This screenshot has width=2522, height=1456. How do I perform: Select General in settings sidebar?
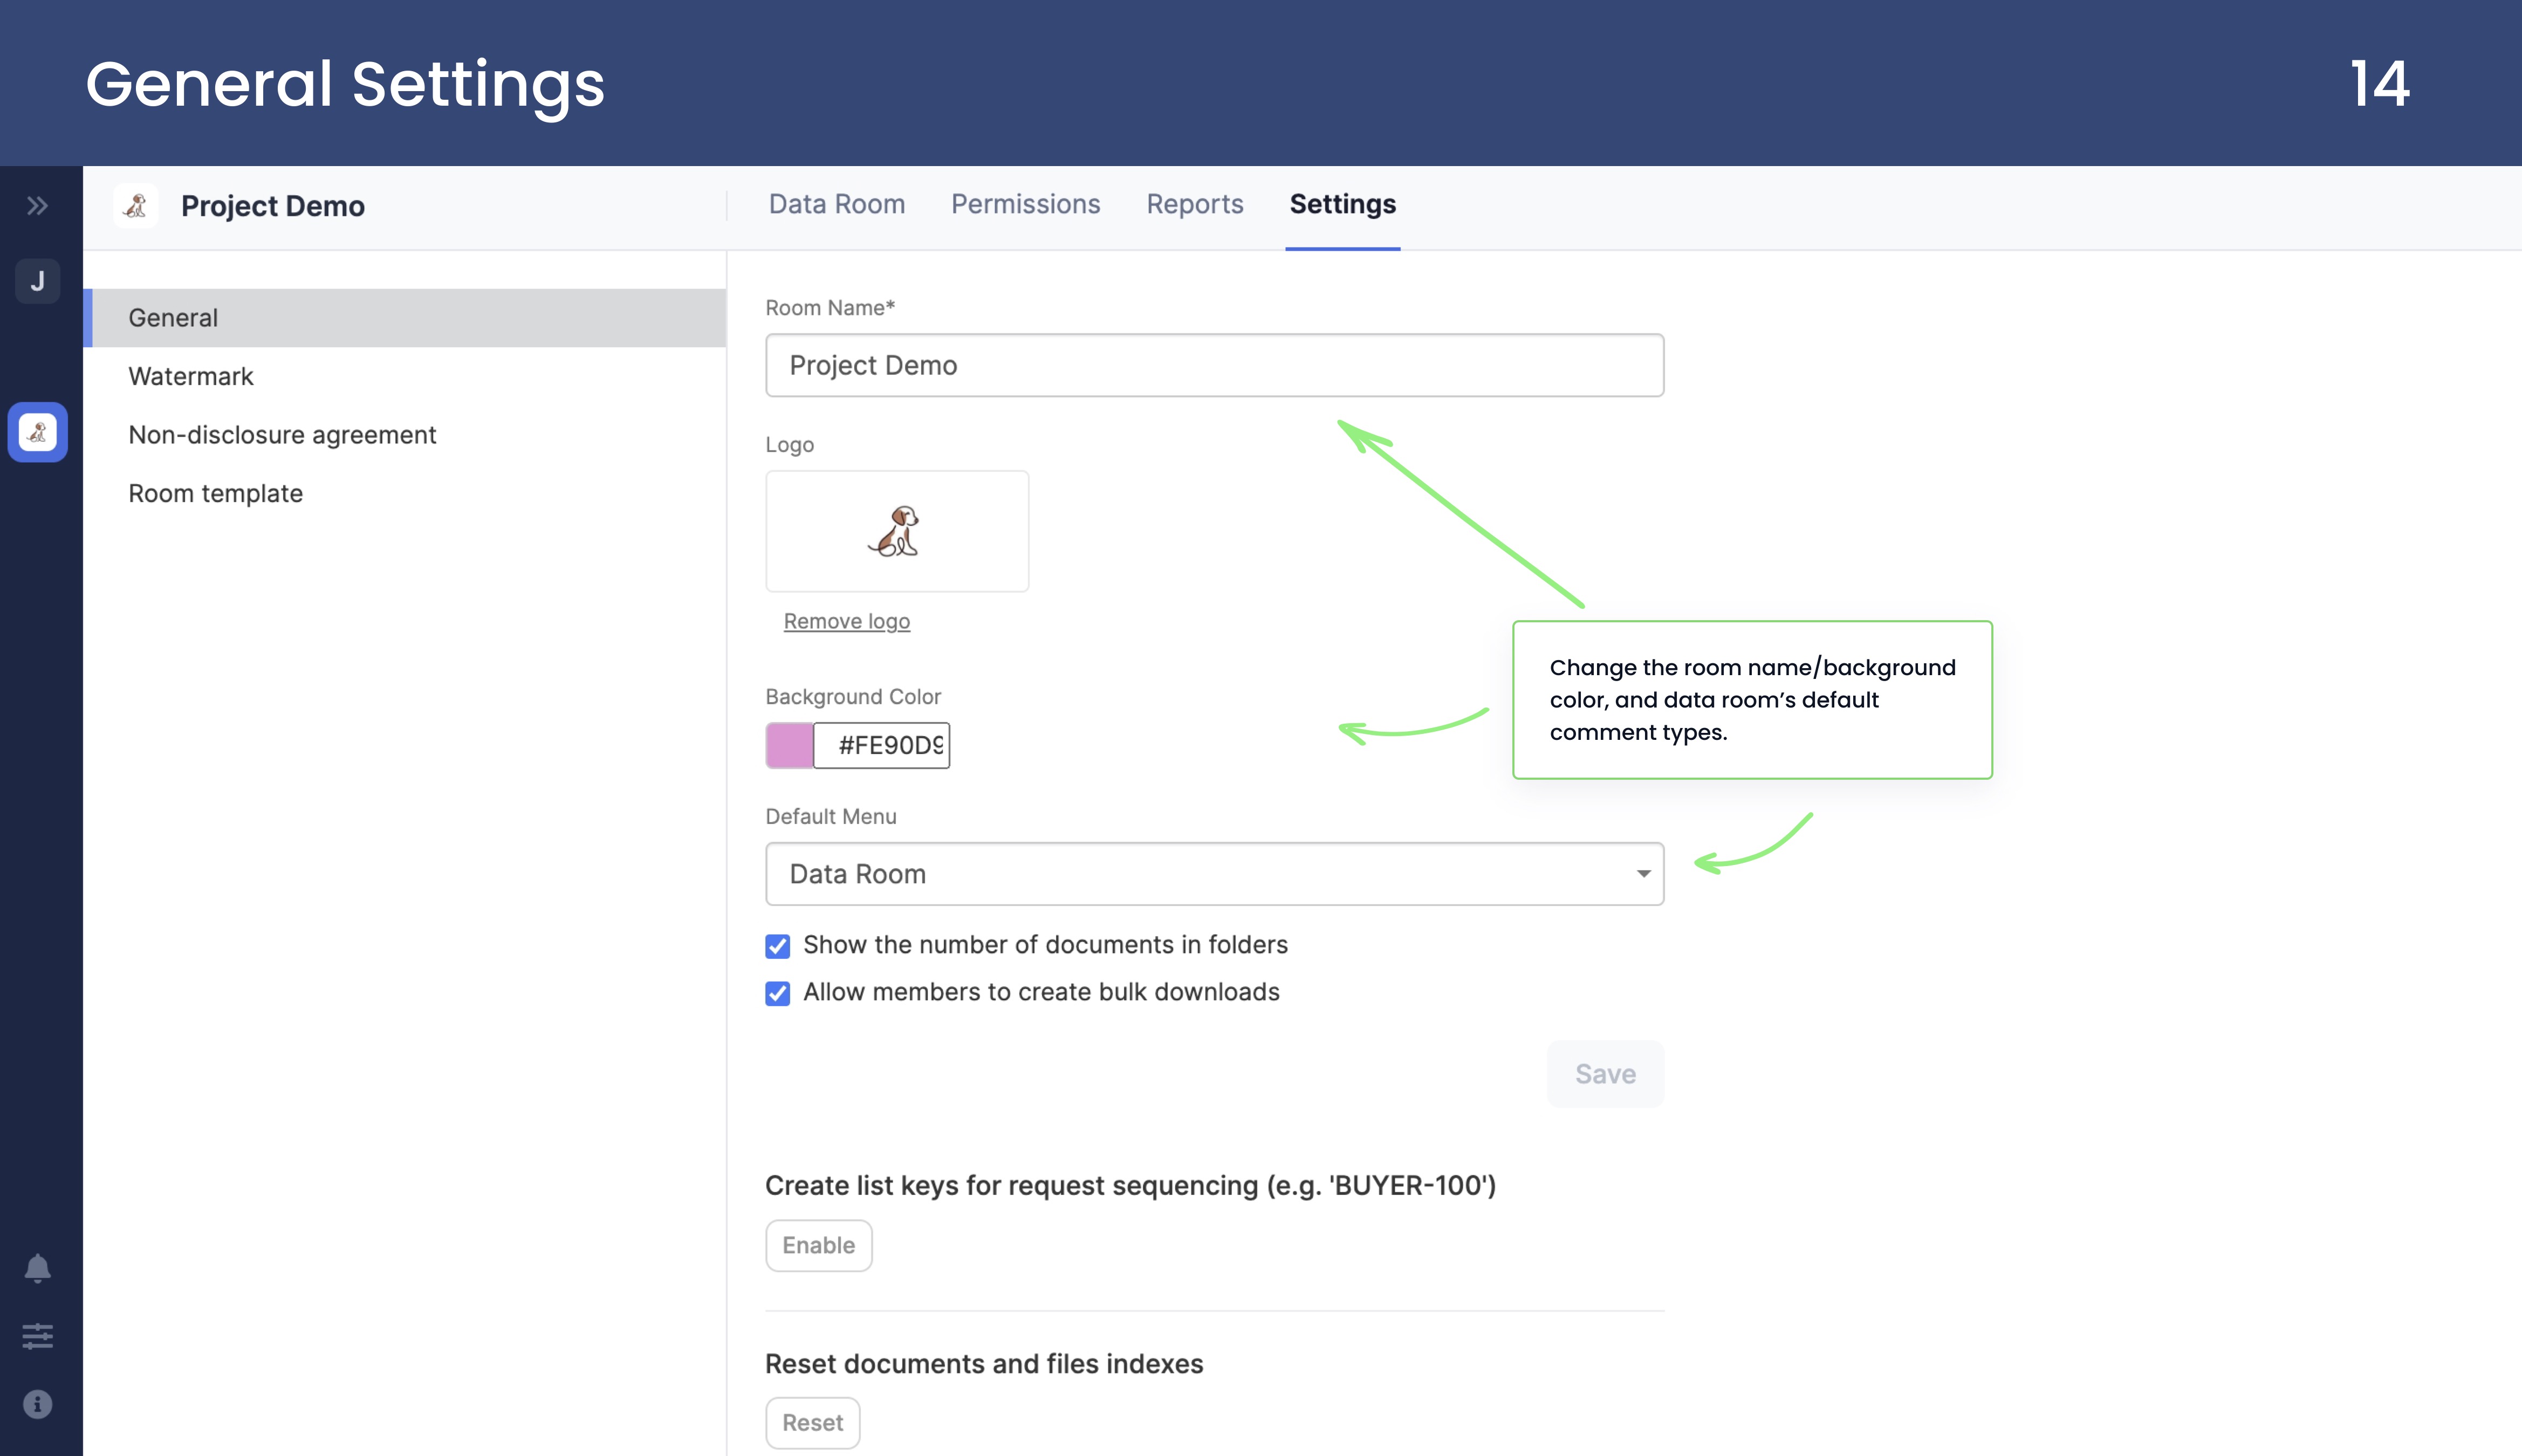point(404,318)
